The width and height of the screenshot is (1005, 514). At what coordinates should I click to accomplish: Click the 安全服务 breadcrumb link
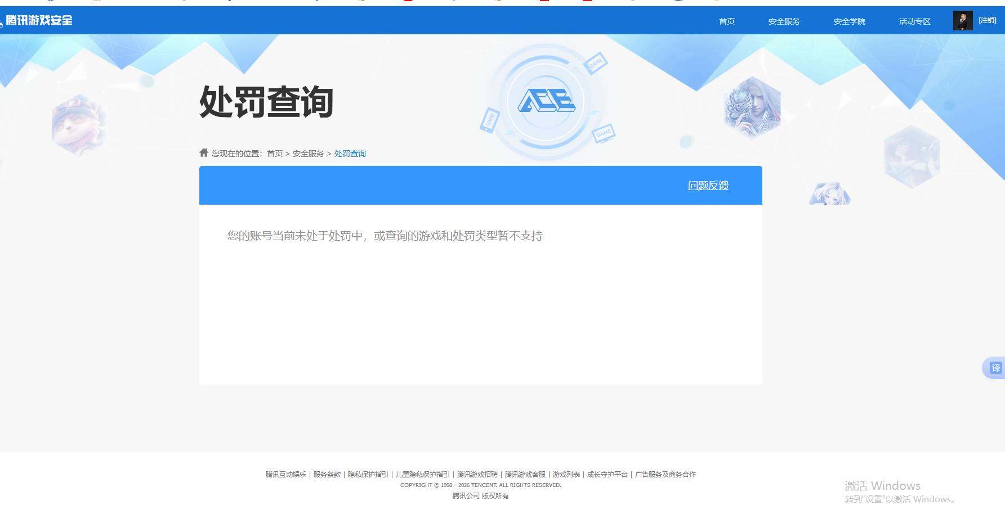308,152
